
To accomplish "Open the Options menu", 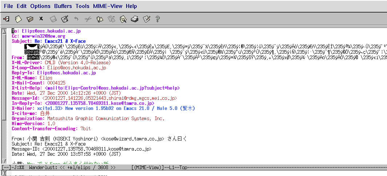I will coord(40,6).
